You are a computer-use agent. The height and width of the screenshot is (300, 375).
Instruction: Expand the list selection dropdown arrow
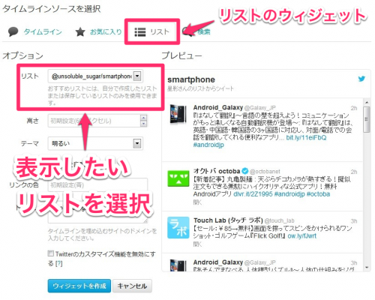[x=137, y=76]
